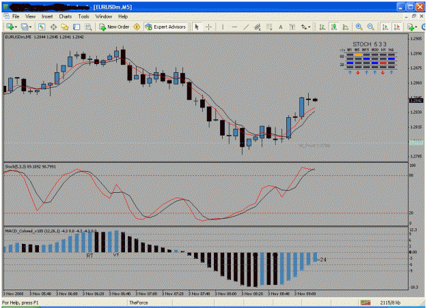Switch chart to candlesticks mode

[333, 27]
